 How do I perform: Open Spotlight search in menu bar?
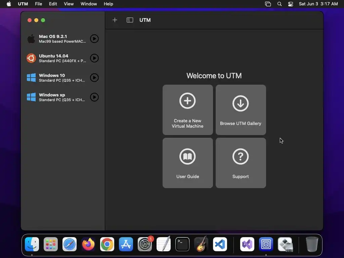tap(279, 4)
